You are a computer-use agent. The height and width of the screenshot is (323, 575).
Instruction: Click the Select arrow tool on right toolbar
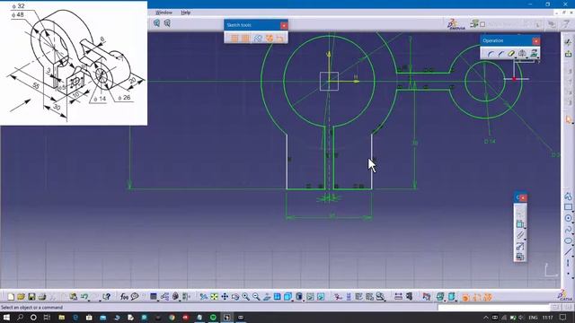568,119
